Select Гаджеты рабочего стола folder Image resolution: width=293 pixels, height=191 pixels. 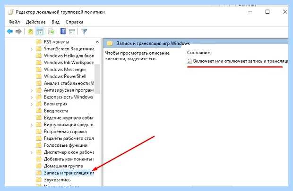point(69,138)
